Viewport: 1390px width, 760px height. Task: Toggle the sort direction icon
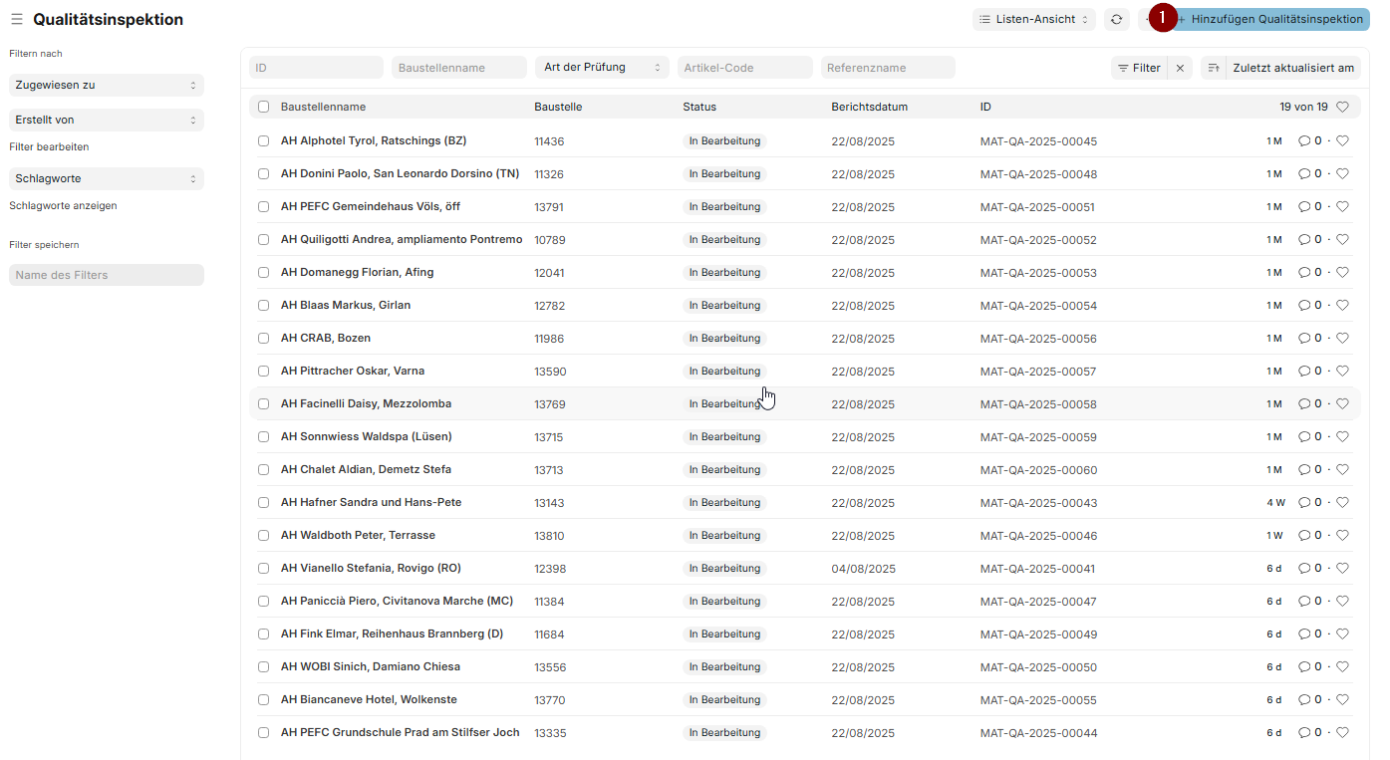coord(1213,68)
